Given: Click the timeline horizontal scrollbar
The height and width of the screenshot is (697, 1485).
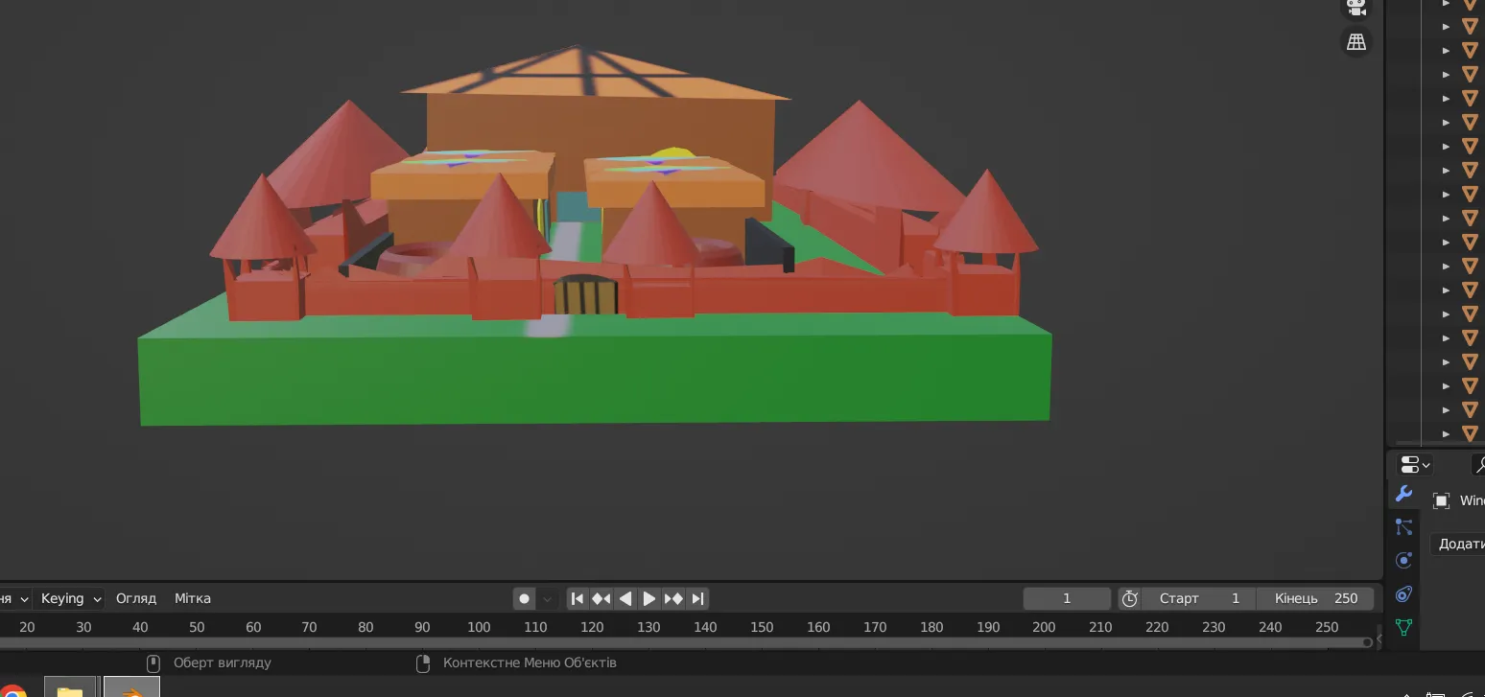Looking at the screenshot, I should 685,642.
